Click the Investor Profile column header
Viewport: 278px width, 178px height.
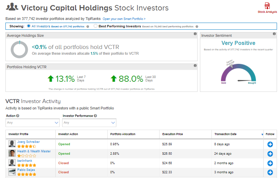coord(18,134)
